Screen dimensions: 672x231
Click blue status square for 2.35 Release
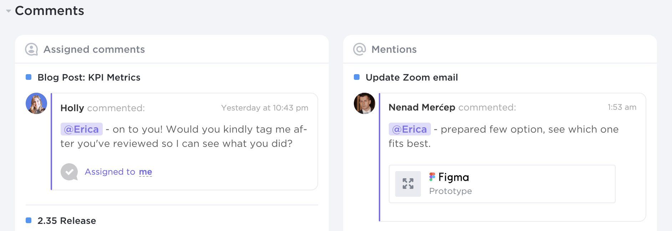tap(29, 220)
